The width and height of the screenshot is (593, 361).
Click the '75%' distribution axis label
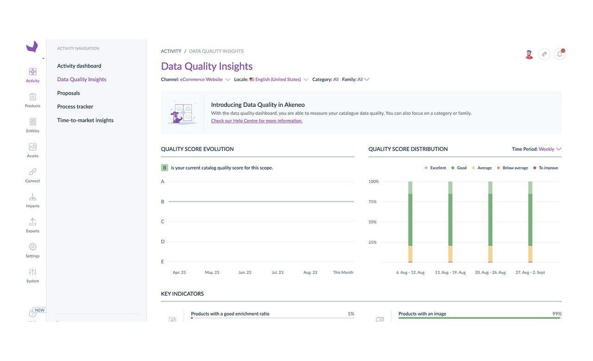pyautogui.click(x=373, y=202)
